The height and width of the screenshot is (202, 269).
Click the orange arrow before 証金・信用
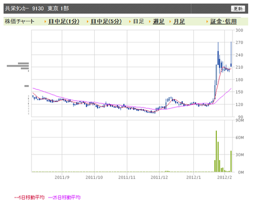click(x=207, y=22)
